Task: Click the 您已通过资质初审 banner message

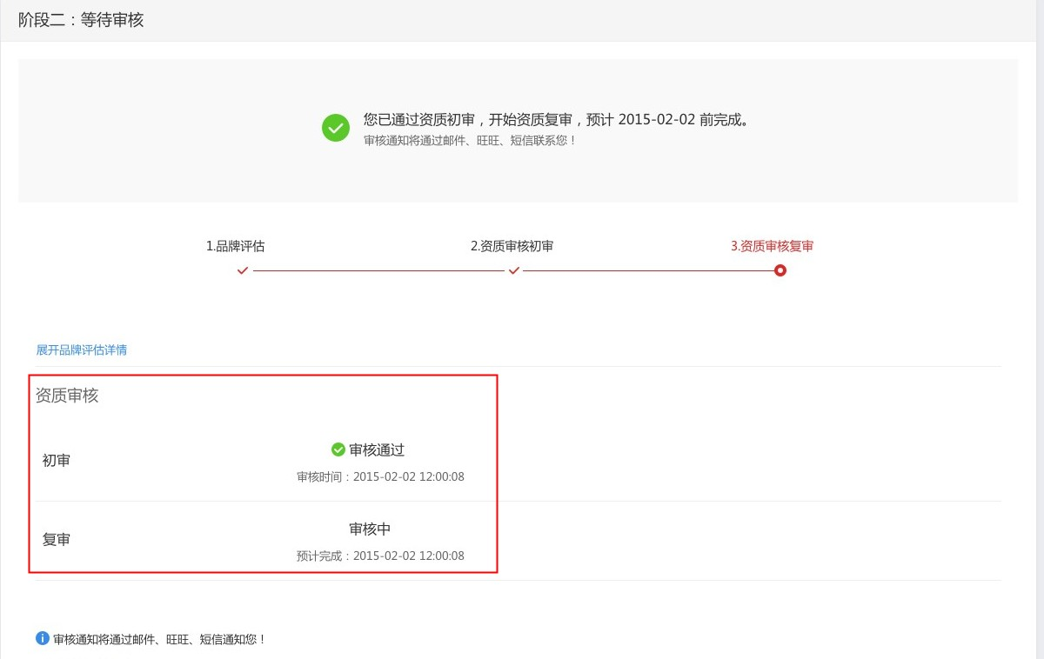Action: pos(557,120)
